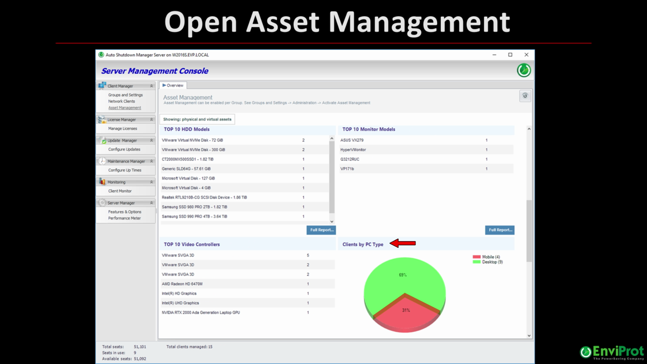Collapse the Maintenance Manager section
This screenshot has width=647, height=364.
pyautogui.click(x=151, y=161)
